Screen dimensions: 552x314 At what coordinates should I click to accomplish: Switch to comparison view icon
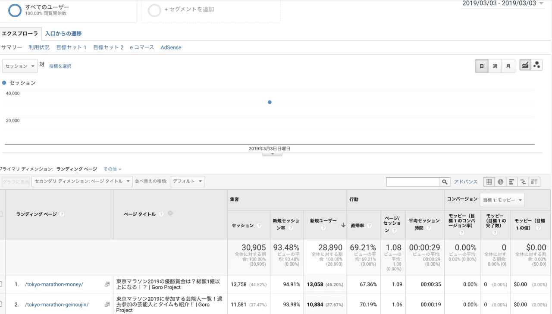[523, 182]
